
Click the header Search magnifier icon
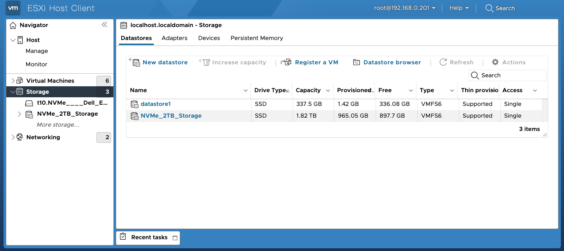click(x=489, y=8)
